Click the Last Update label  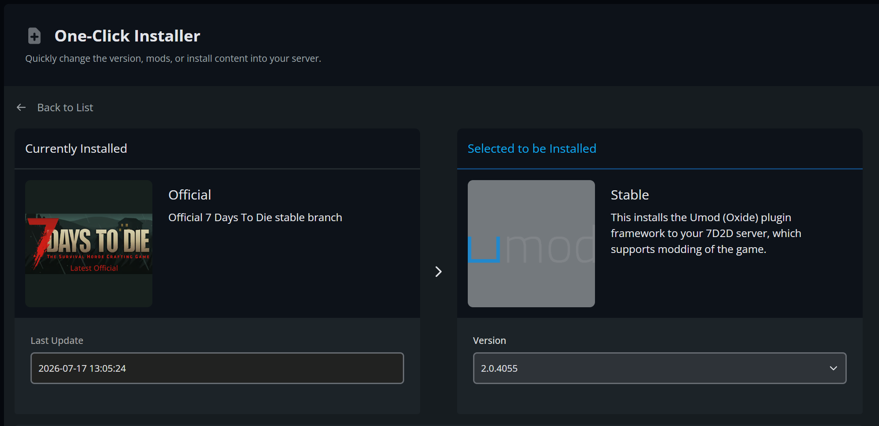(57, 340)
